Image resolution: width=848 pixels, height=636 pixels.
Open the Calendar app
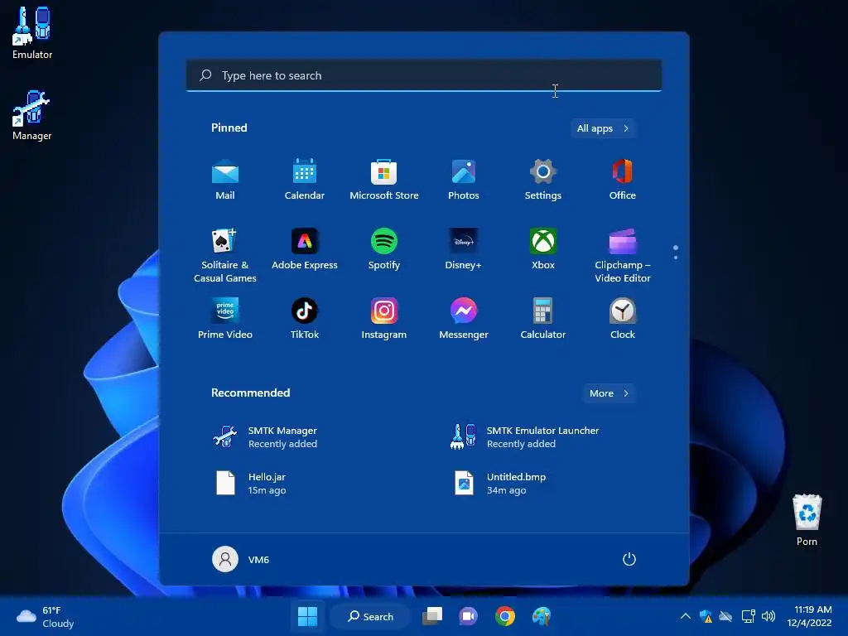point(305,180)
